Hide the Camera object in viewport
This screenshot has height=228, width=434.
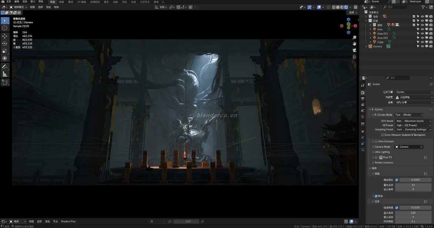pos(423,46)
